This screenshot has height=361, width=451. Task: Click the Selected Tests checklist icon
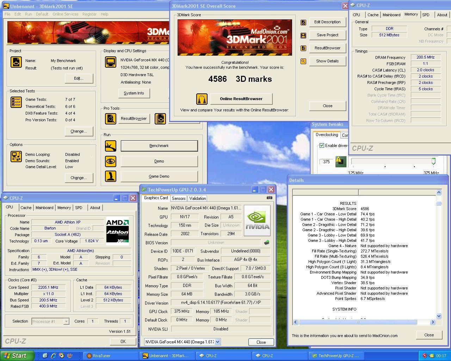tap(16, 102)
